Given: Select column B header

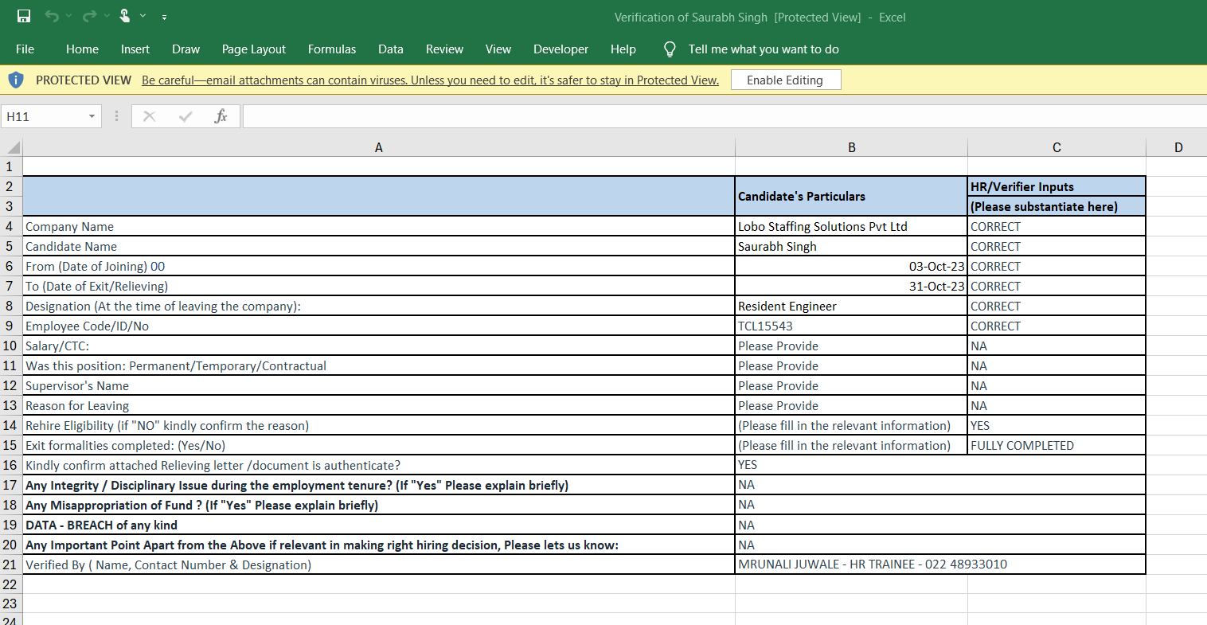Looking at the screenshot, I should [851, 147].
